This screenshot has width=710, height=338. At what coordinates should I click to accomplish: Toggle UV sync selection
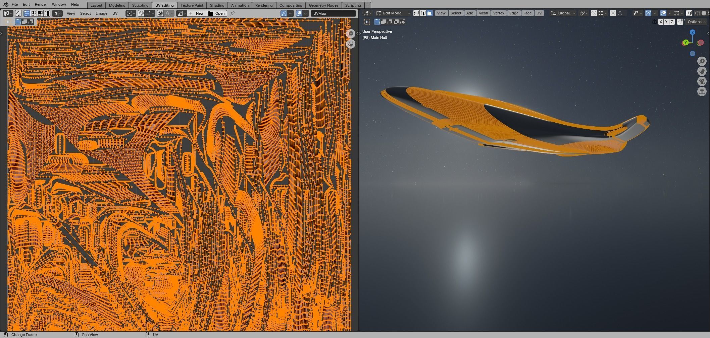(x=18, y=13)
